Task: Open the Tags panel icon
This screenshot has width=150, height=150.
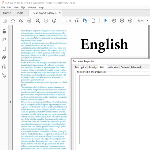Action: tap(4, 75)
